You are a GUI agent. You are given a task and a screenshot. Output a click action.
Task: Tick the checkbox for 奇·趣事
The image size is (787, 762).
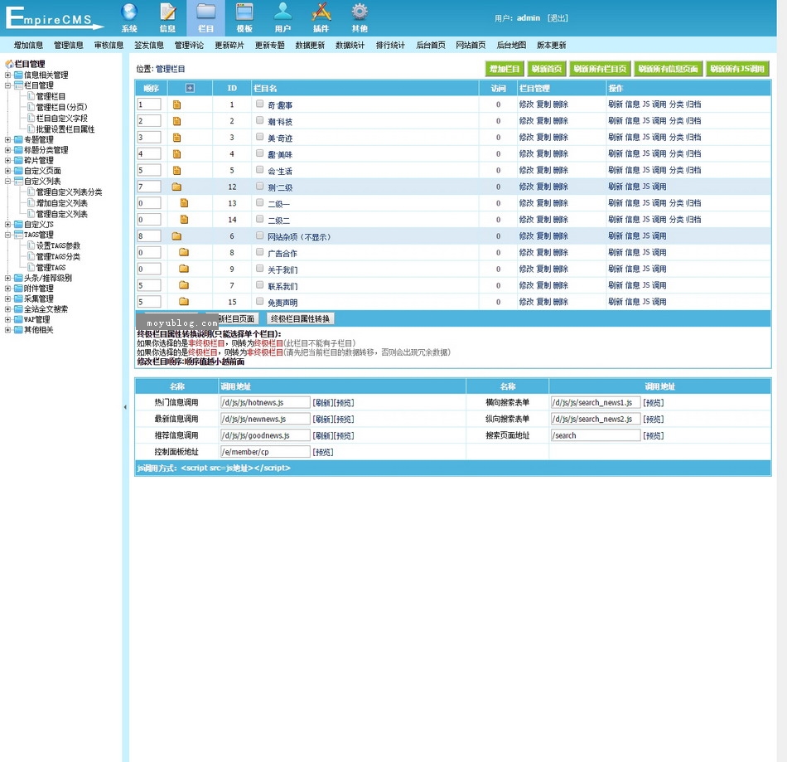point(259,104)
